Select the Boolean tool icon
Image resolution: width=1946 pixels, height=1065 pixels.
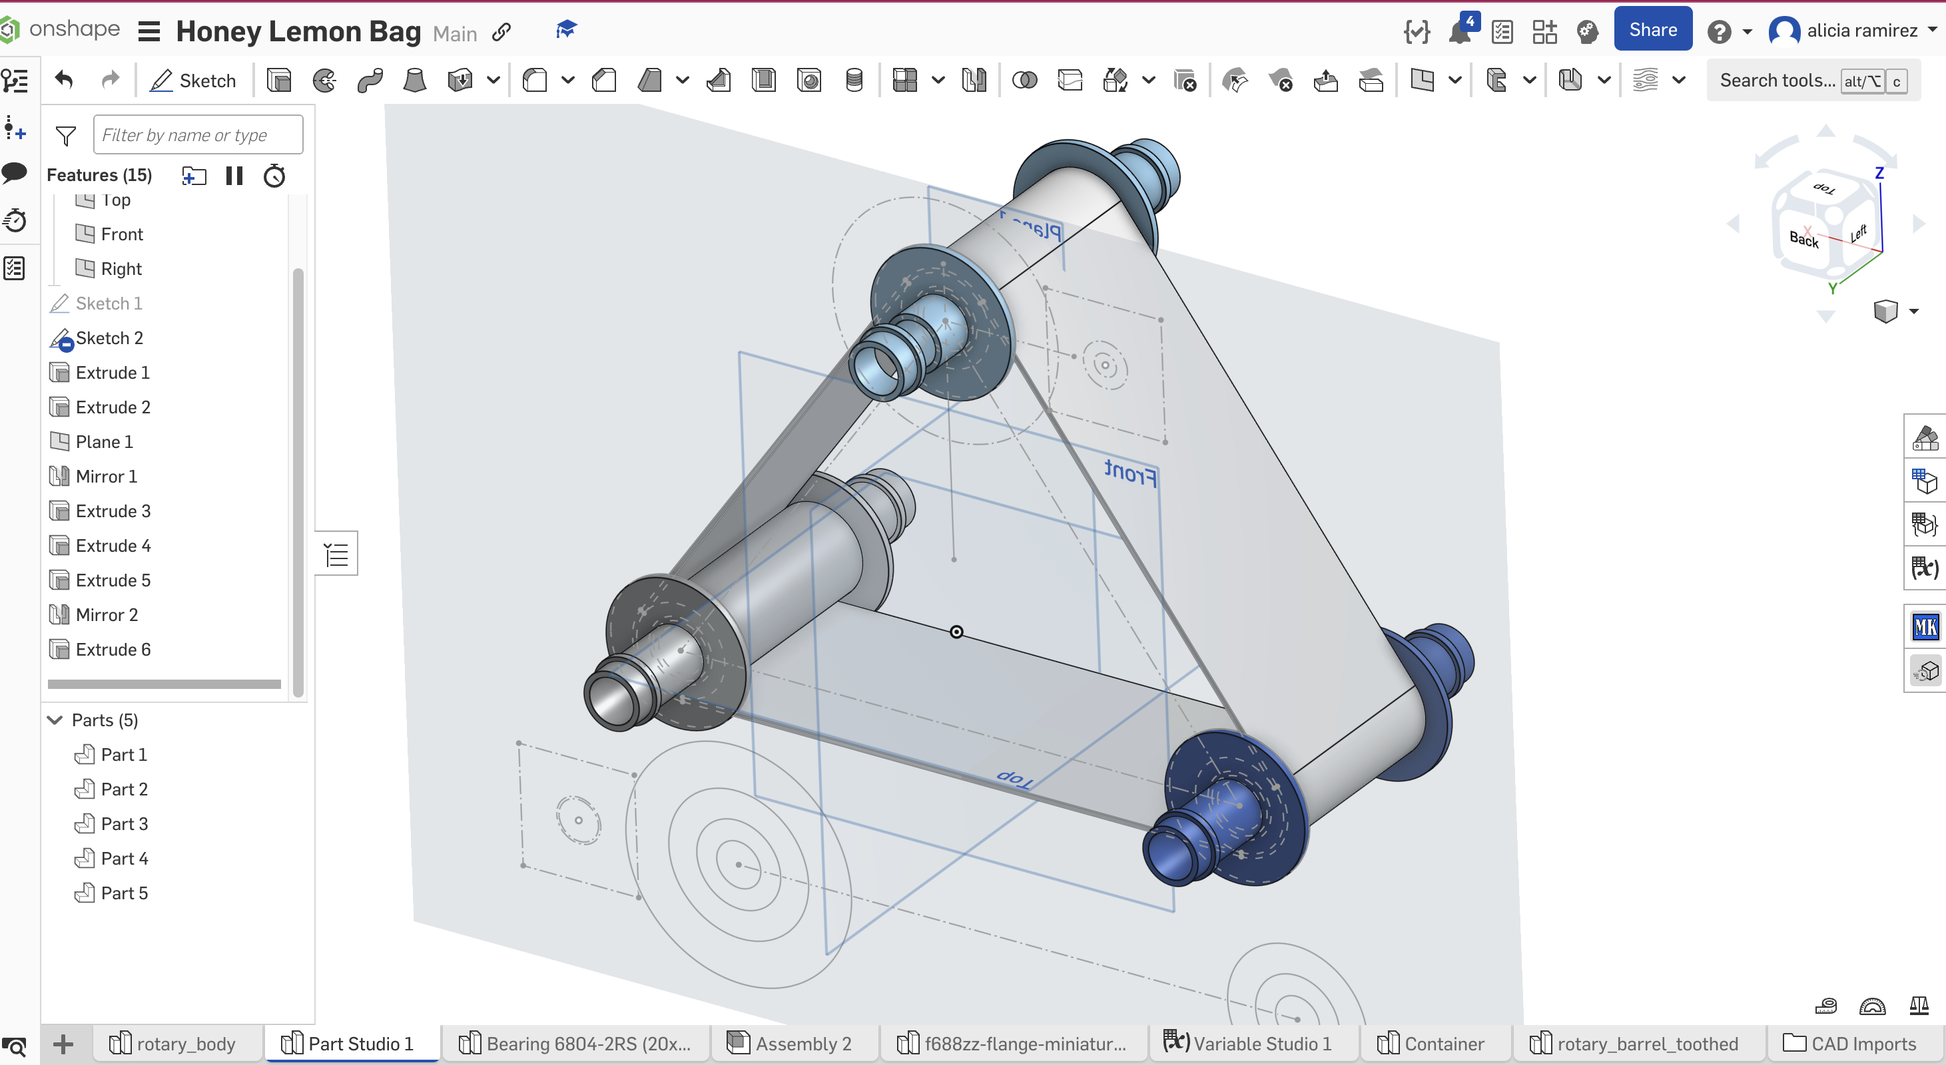(1024, 80)
